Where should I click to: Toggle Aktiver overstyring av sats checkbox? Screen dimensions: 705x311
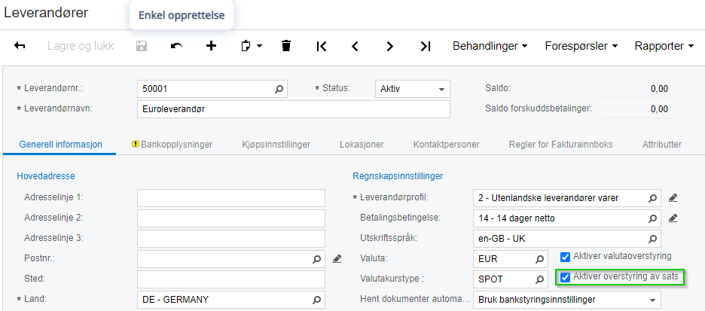click(566, 277)
